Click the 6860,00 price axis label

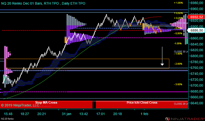197,38
